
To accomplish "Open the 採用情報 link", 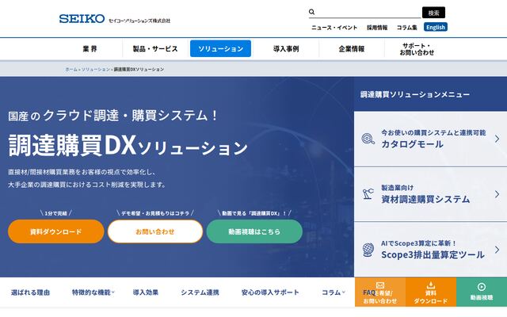I will pos(377,28).
